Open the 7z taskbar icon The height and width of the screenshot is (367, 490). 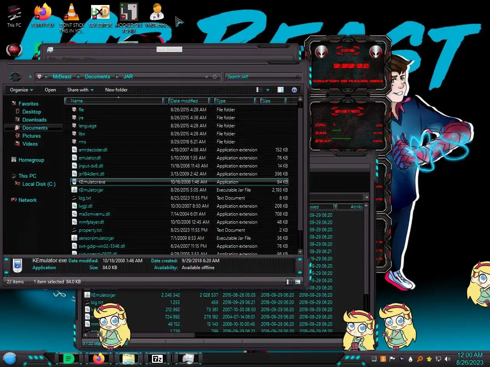[x=157, y=359]
